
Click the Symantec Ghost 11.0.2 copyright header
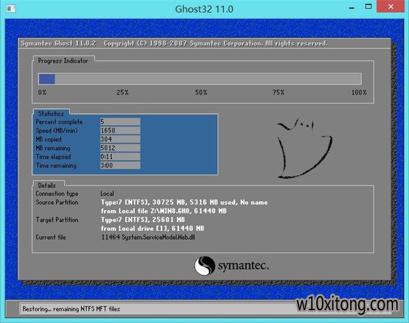point(174,43)
